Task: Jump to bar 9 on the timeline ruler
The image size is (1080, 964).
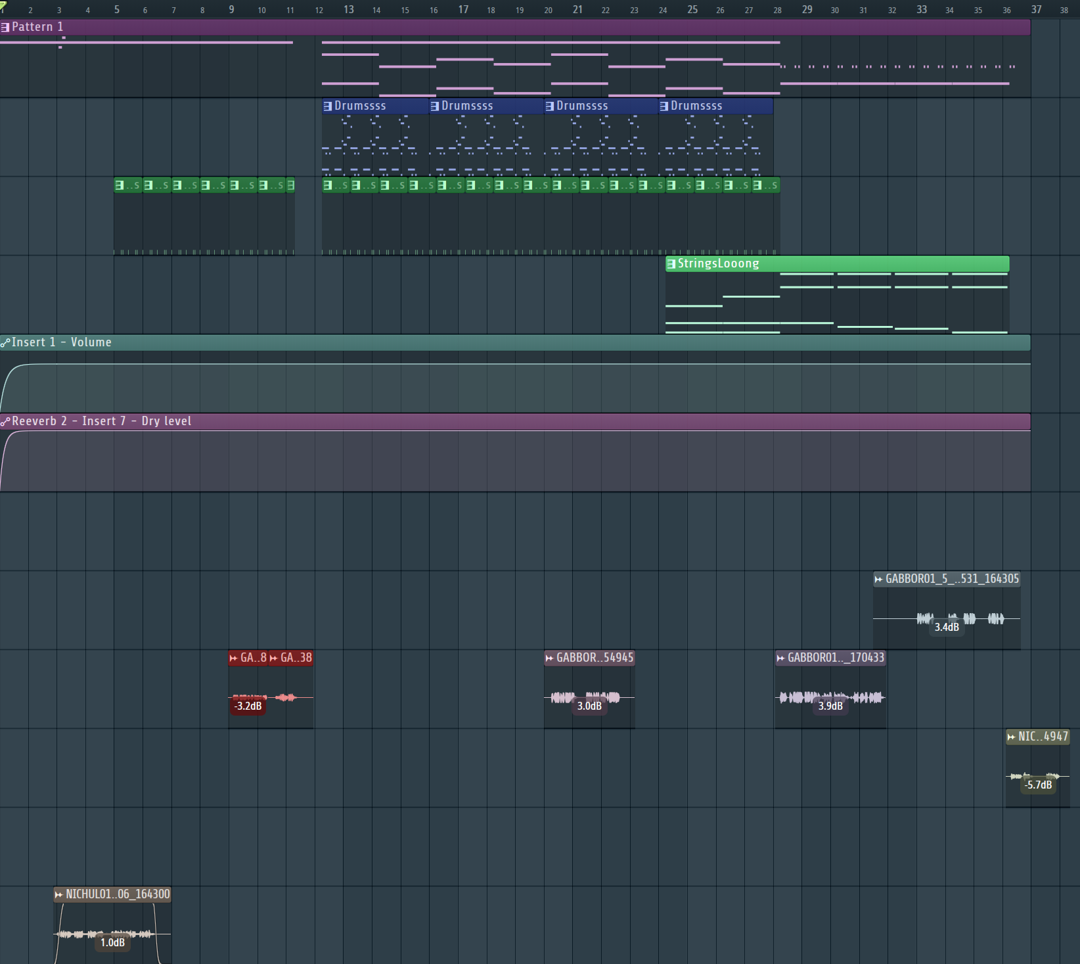Action: [x=231, y=10]
